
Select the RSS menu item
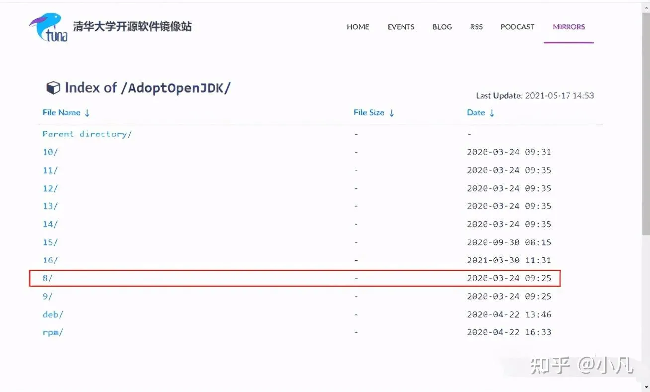coord(476,27)
